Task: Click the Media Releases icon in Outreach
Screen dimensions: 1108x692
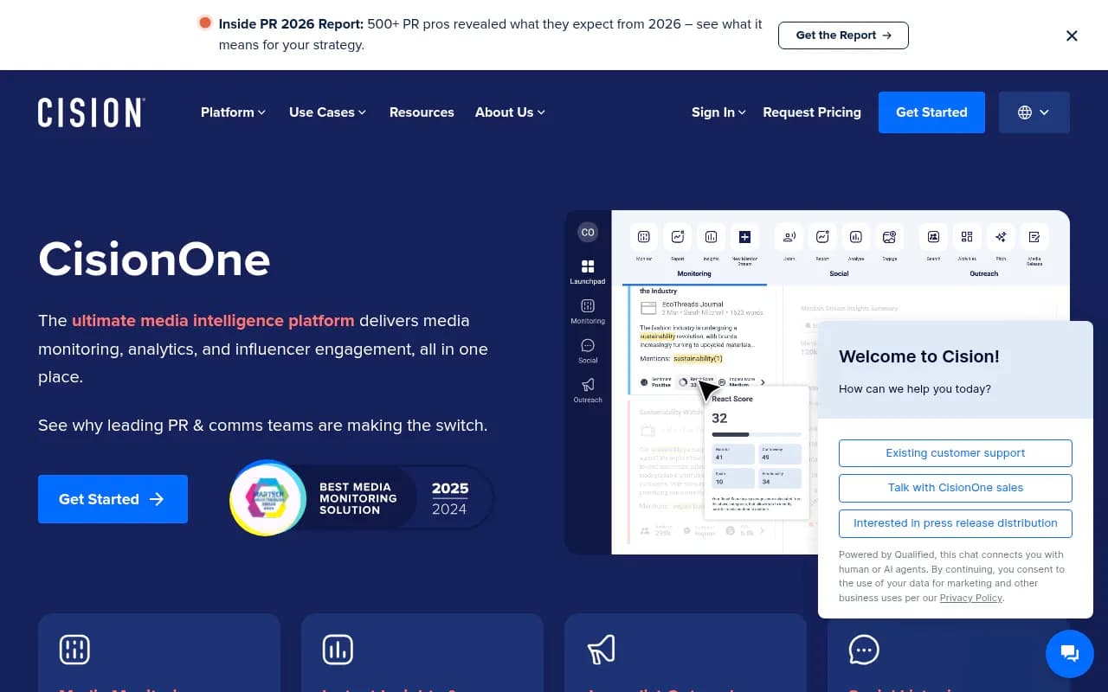Action: pyautogui.click(x=1034, y=237)
